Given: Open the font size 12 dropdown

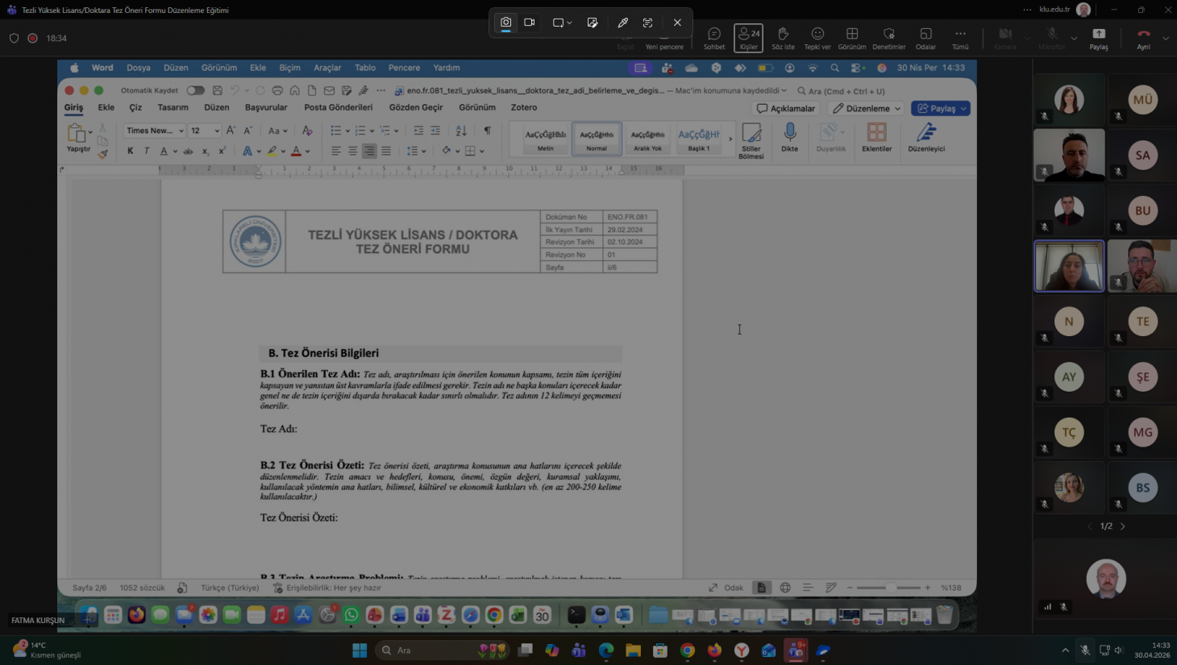Looking at the screenshot, I should coord(205,131).
